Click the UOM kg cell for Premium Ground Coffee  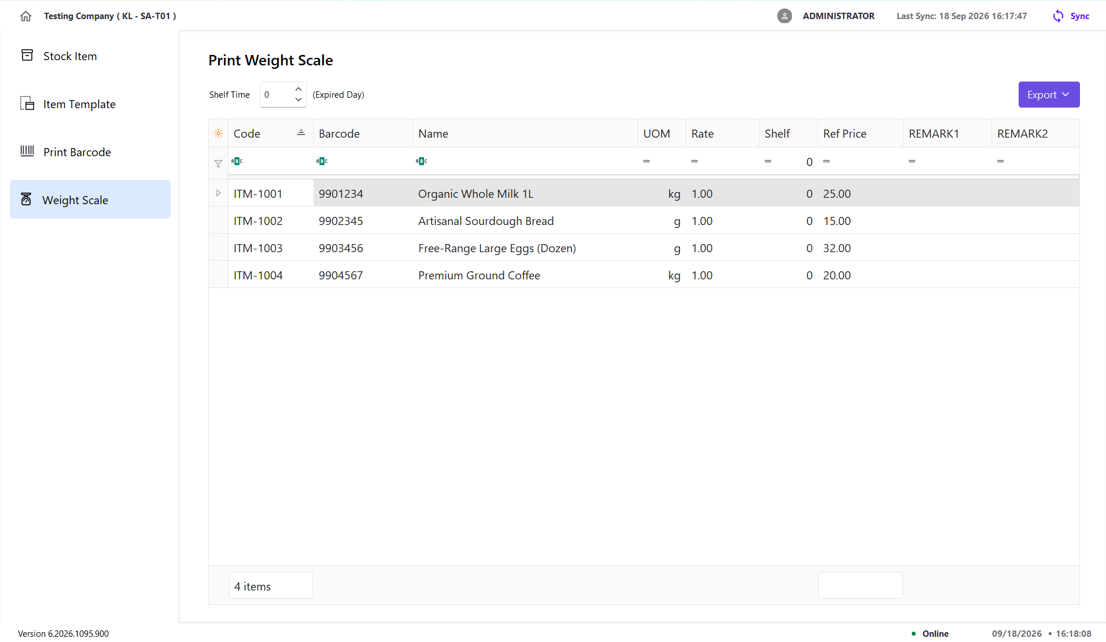tap(662, 275)
